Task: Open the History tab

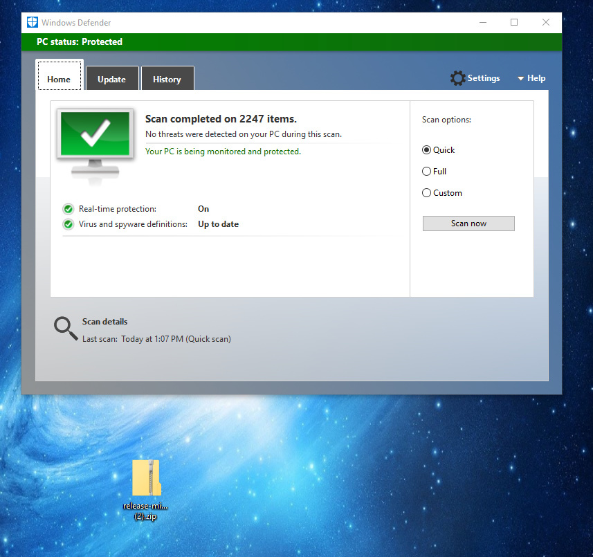Action: 167,80
